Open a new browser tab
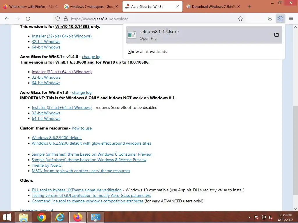This screenshot has width=298, height=223. pos(249,7)
